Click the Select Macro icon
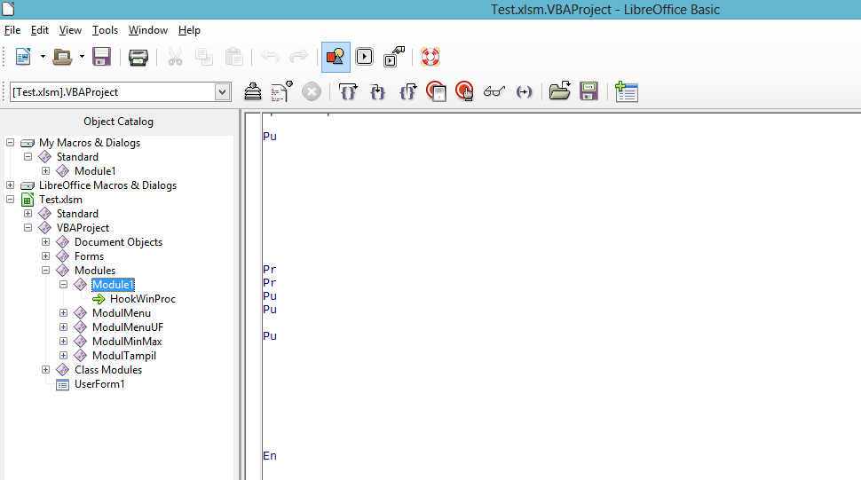Image resolution: width=861 pixels, height=480 pixels. pyautogui.click(x=364, y=57)
